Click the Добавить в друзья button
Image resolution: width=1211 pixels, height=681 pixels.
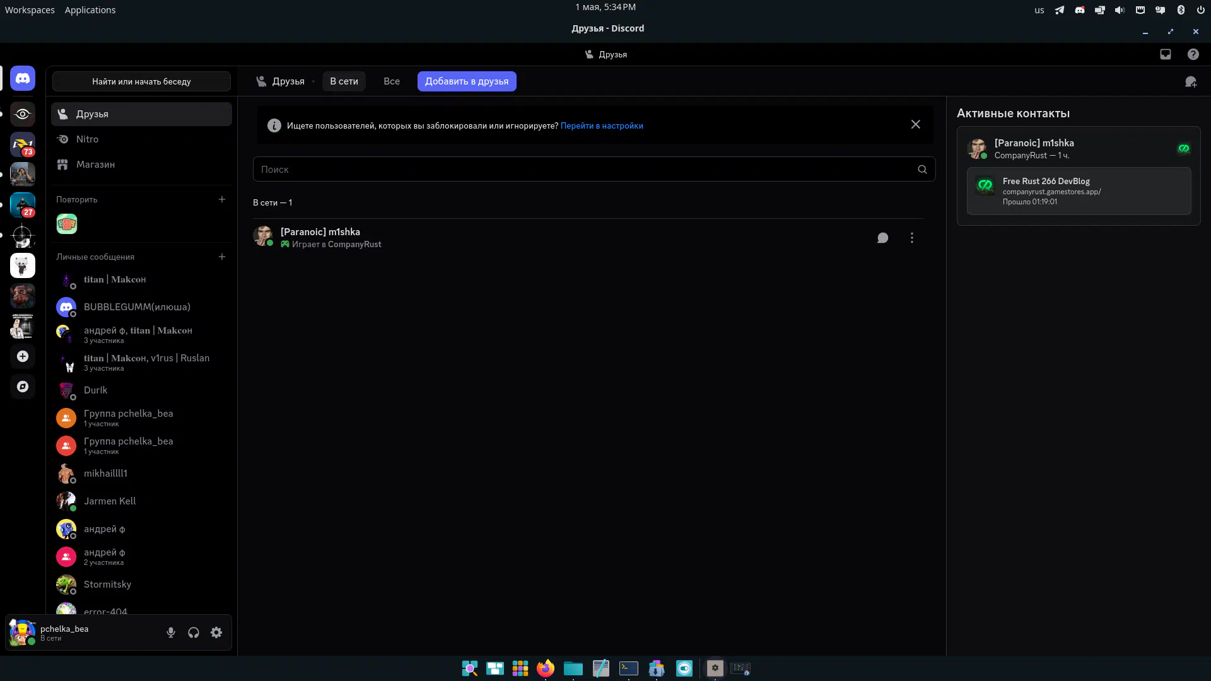[467, 81]
